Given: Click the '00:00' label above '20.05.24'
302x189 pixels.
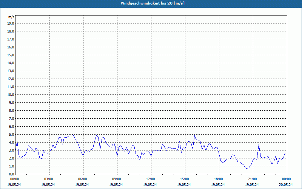Looking at the screenshot, I should 286,179.
